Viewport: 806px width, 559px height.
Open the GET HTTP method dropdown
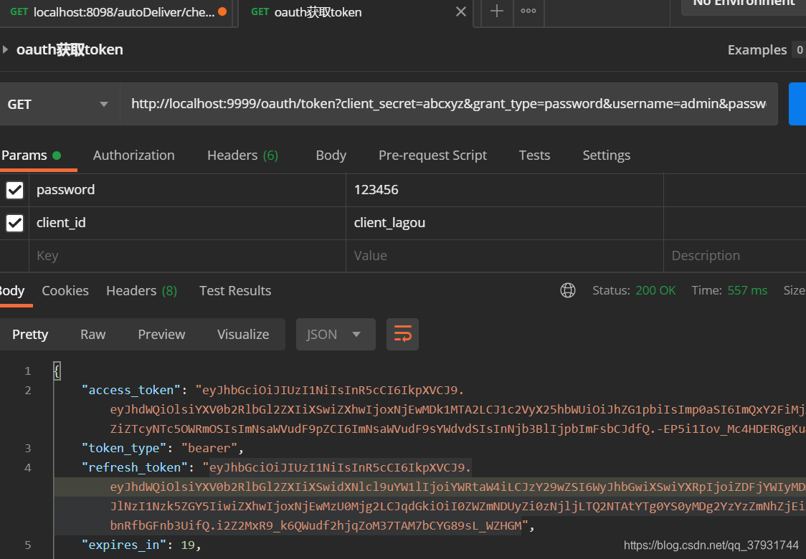click(x=60, y=105)
